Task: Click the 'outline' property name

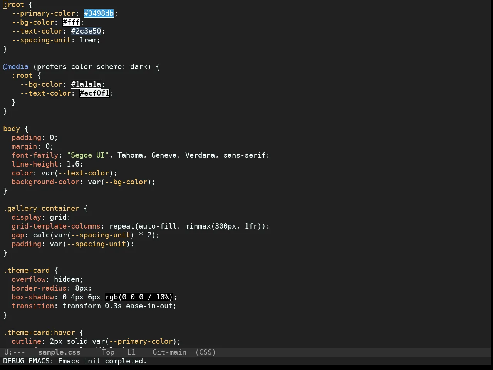Action: pyautogui.click(x=27, y=341)
